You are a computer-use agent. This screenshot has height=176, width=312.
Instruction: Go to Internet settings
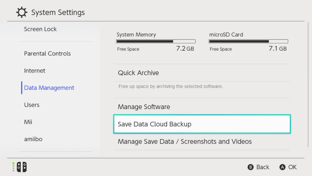point(35,71)
